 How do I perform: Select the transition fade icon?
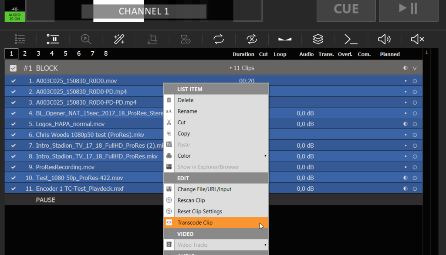click(x=284, y=39)
